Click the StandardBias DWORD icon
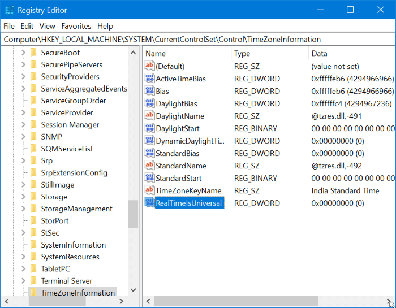 point(149,153)
